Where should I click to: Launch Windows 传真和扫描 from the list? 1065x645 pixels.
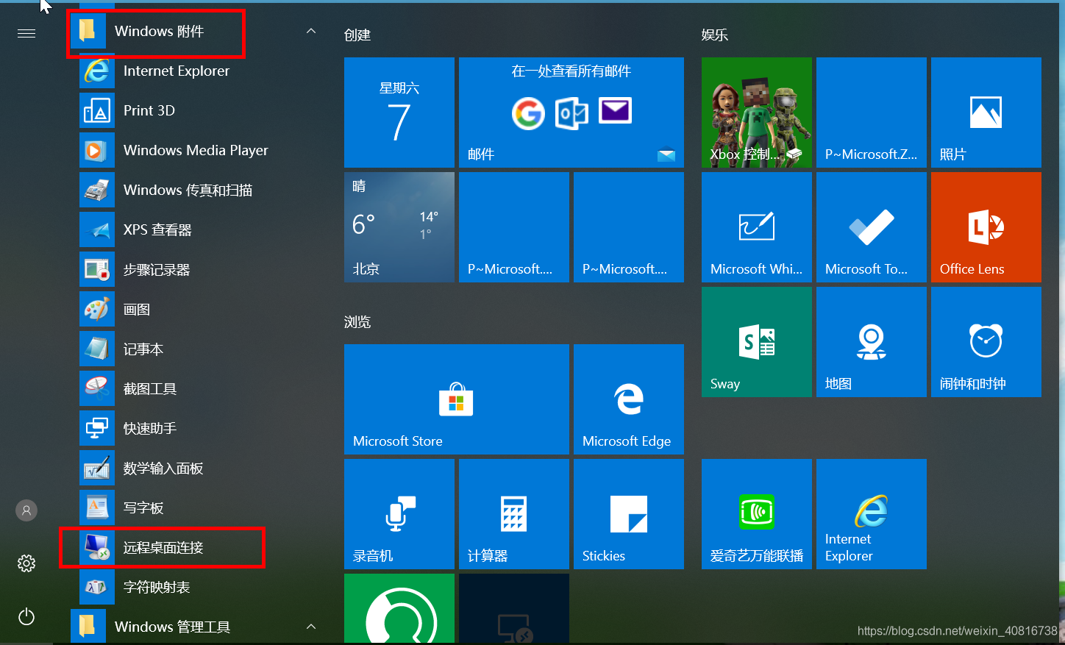202,190
